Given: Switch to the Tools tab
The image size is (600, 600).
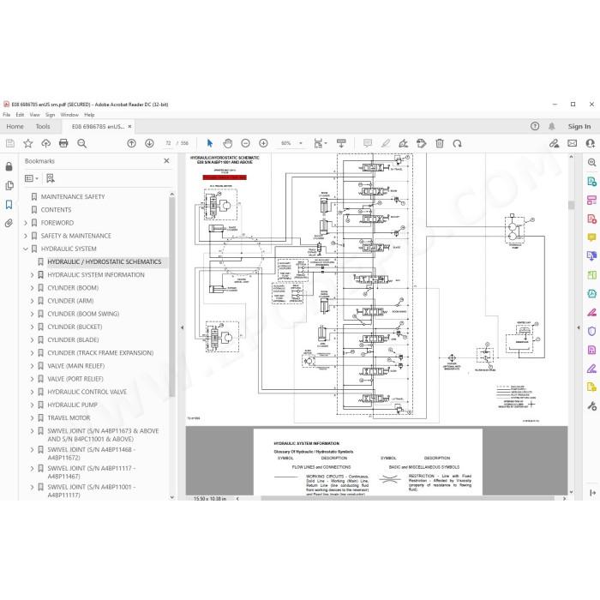Looking at the screenshot, I should coord(43,126).
